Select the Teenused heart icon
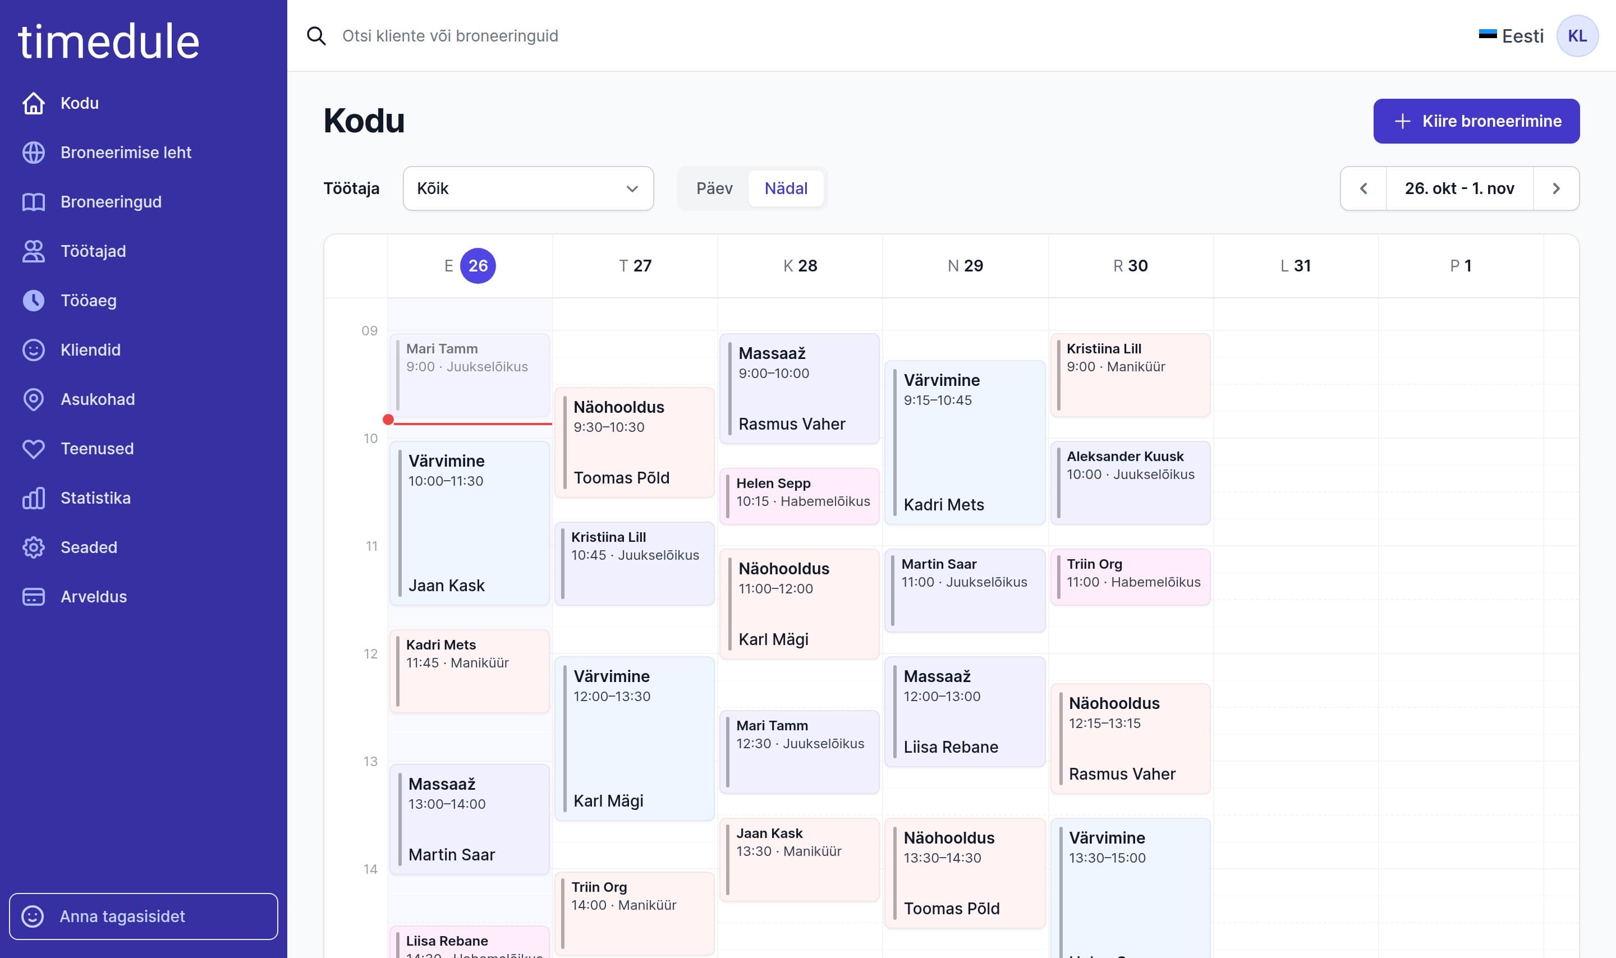The image size is (1616, 958). click(34, 449)
